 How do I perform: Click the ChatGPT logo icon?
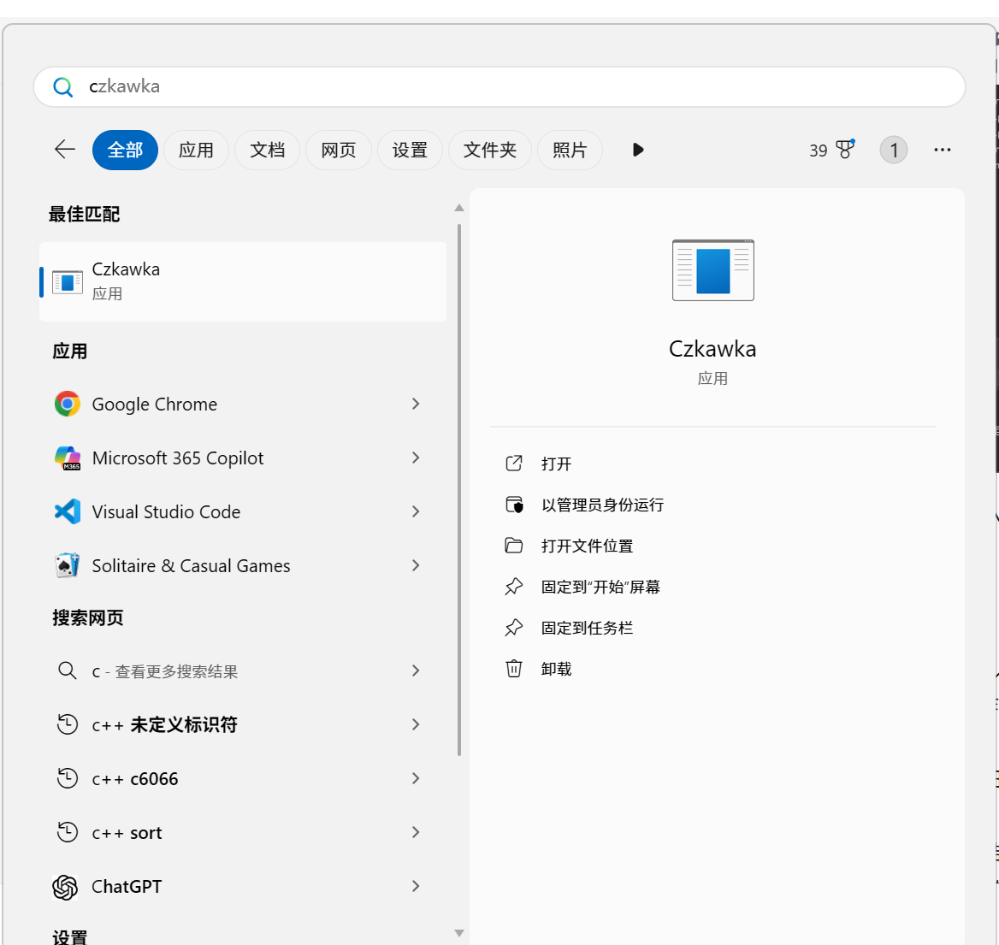point(65,887)
